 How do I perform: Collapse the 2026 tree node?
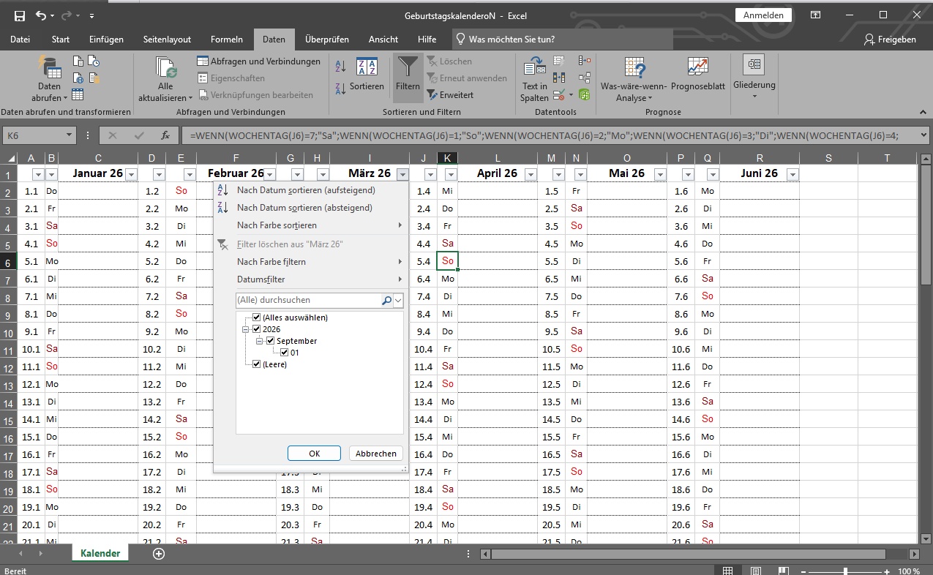[245, 329]
